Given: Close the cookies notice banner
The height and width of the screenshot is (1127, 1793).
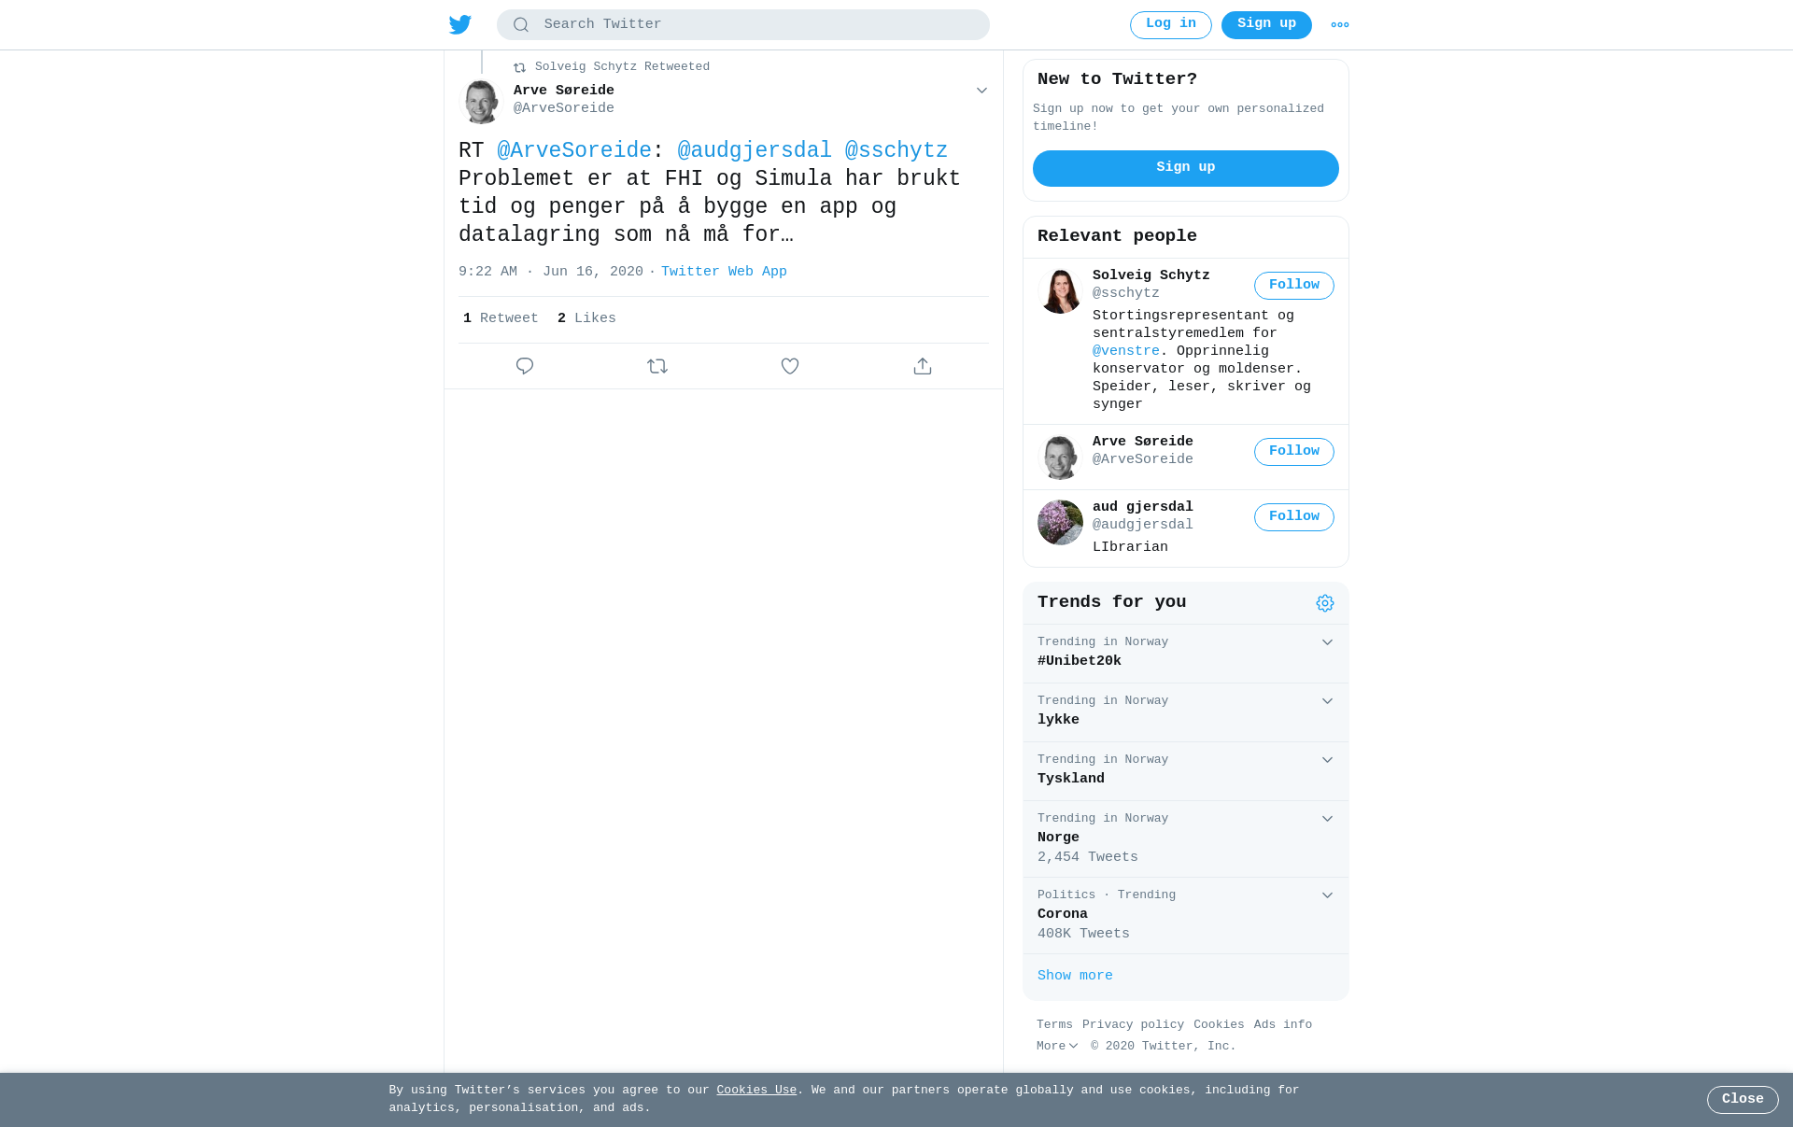Looking at the screenshot, I should click(x=1743, y=1100).
